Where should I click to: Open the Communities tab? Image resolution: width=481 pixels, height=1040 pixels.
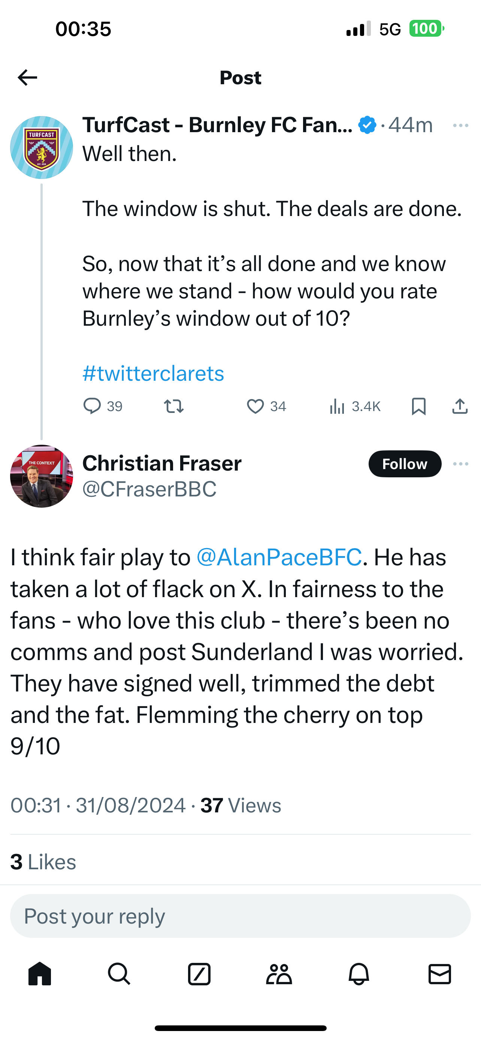[279, 974]
